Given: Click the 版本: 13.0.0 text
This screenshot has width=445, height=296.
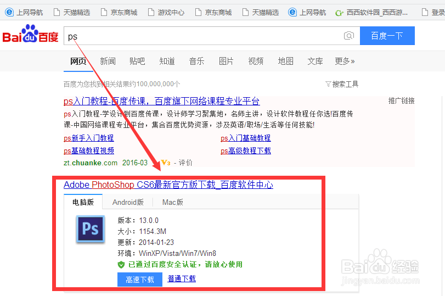Looking at the screenshot, I should tap(138, 220).
